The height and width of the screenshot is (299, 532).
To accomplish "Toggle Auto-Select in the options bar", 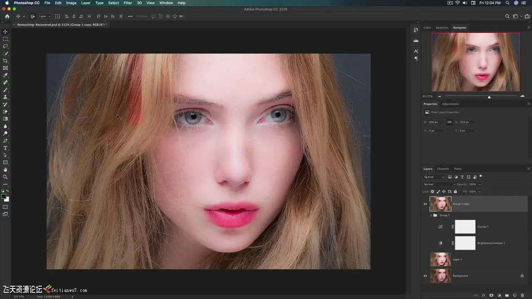I will click(x=32, y=16).
